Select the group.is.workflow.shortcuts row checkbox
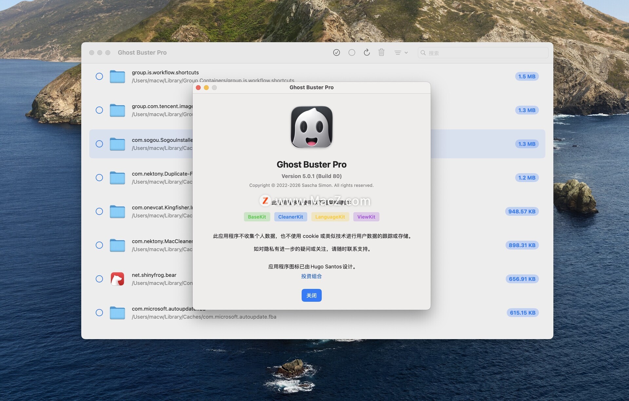The height and width of the screenshot is (401, 629). tap(99, 77)
